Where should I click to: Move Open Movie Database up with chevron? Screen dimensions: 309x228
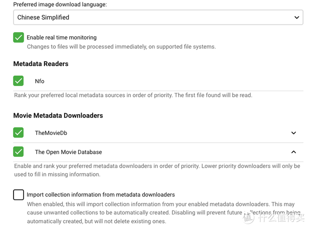point(294,152)
